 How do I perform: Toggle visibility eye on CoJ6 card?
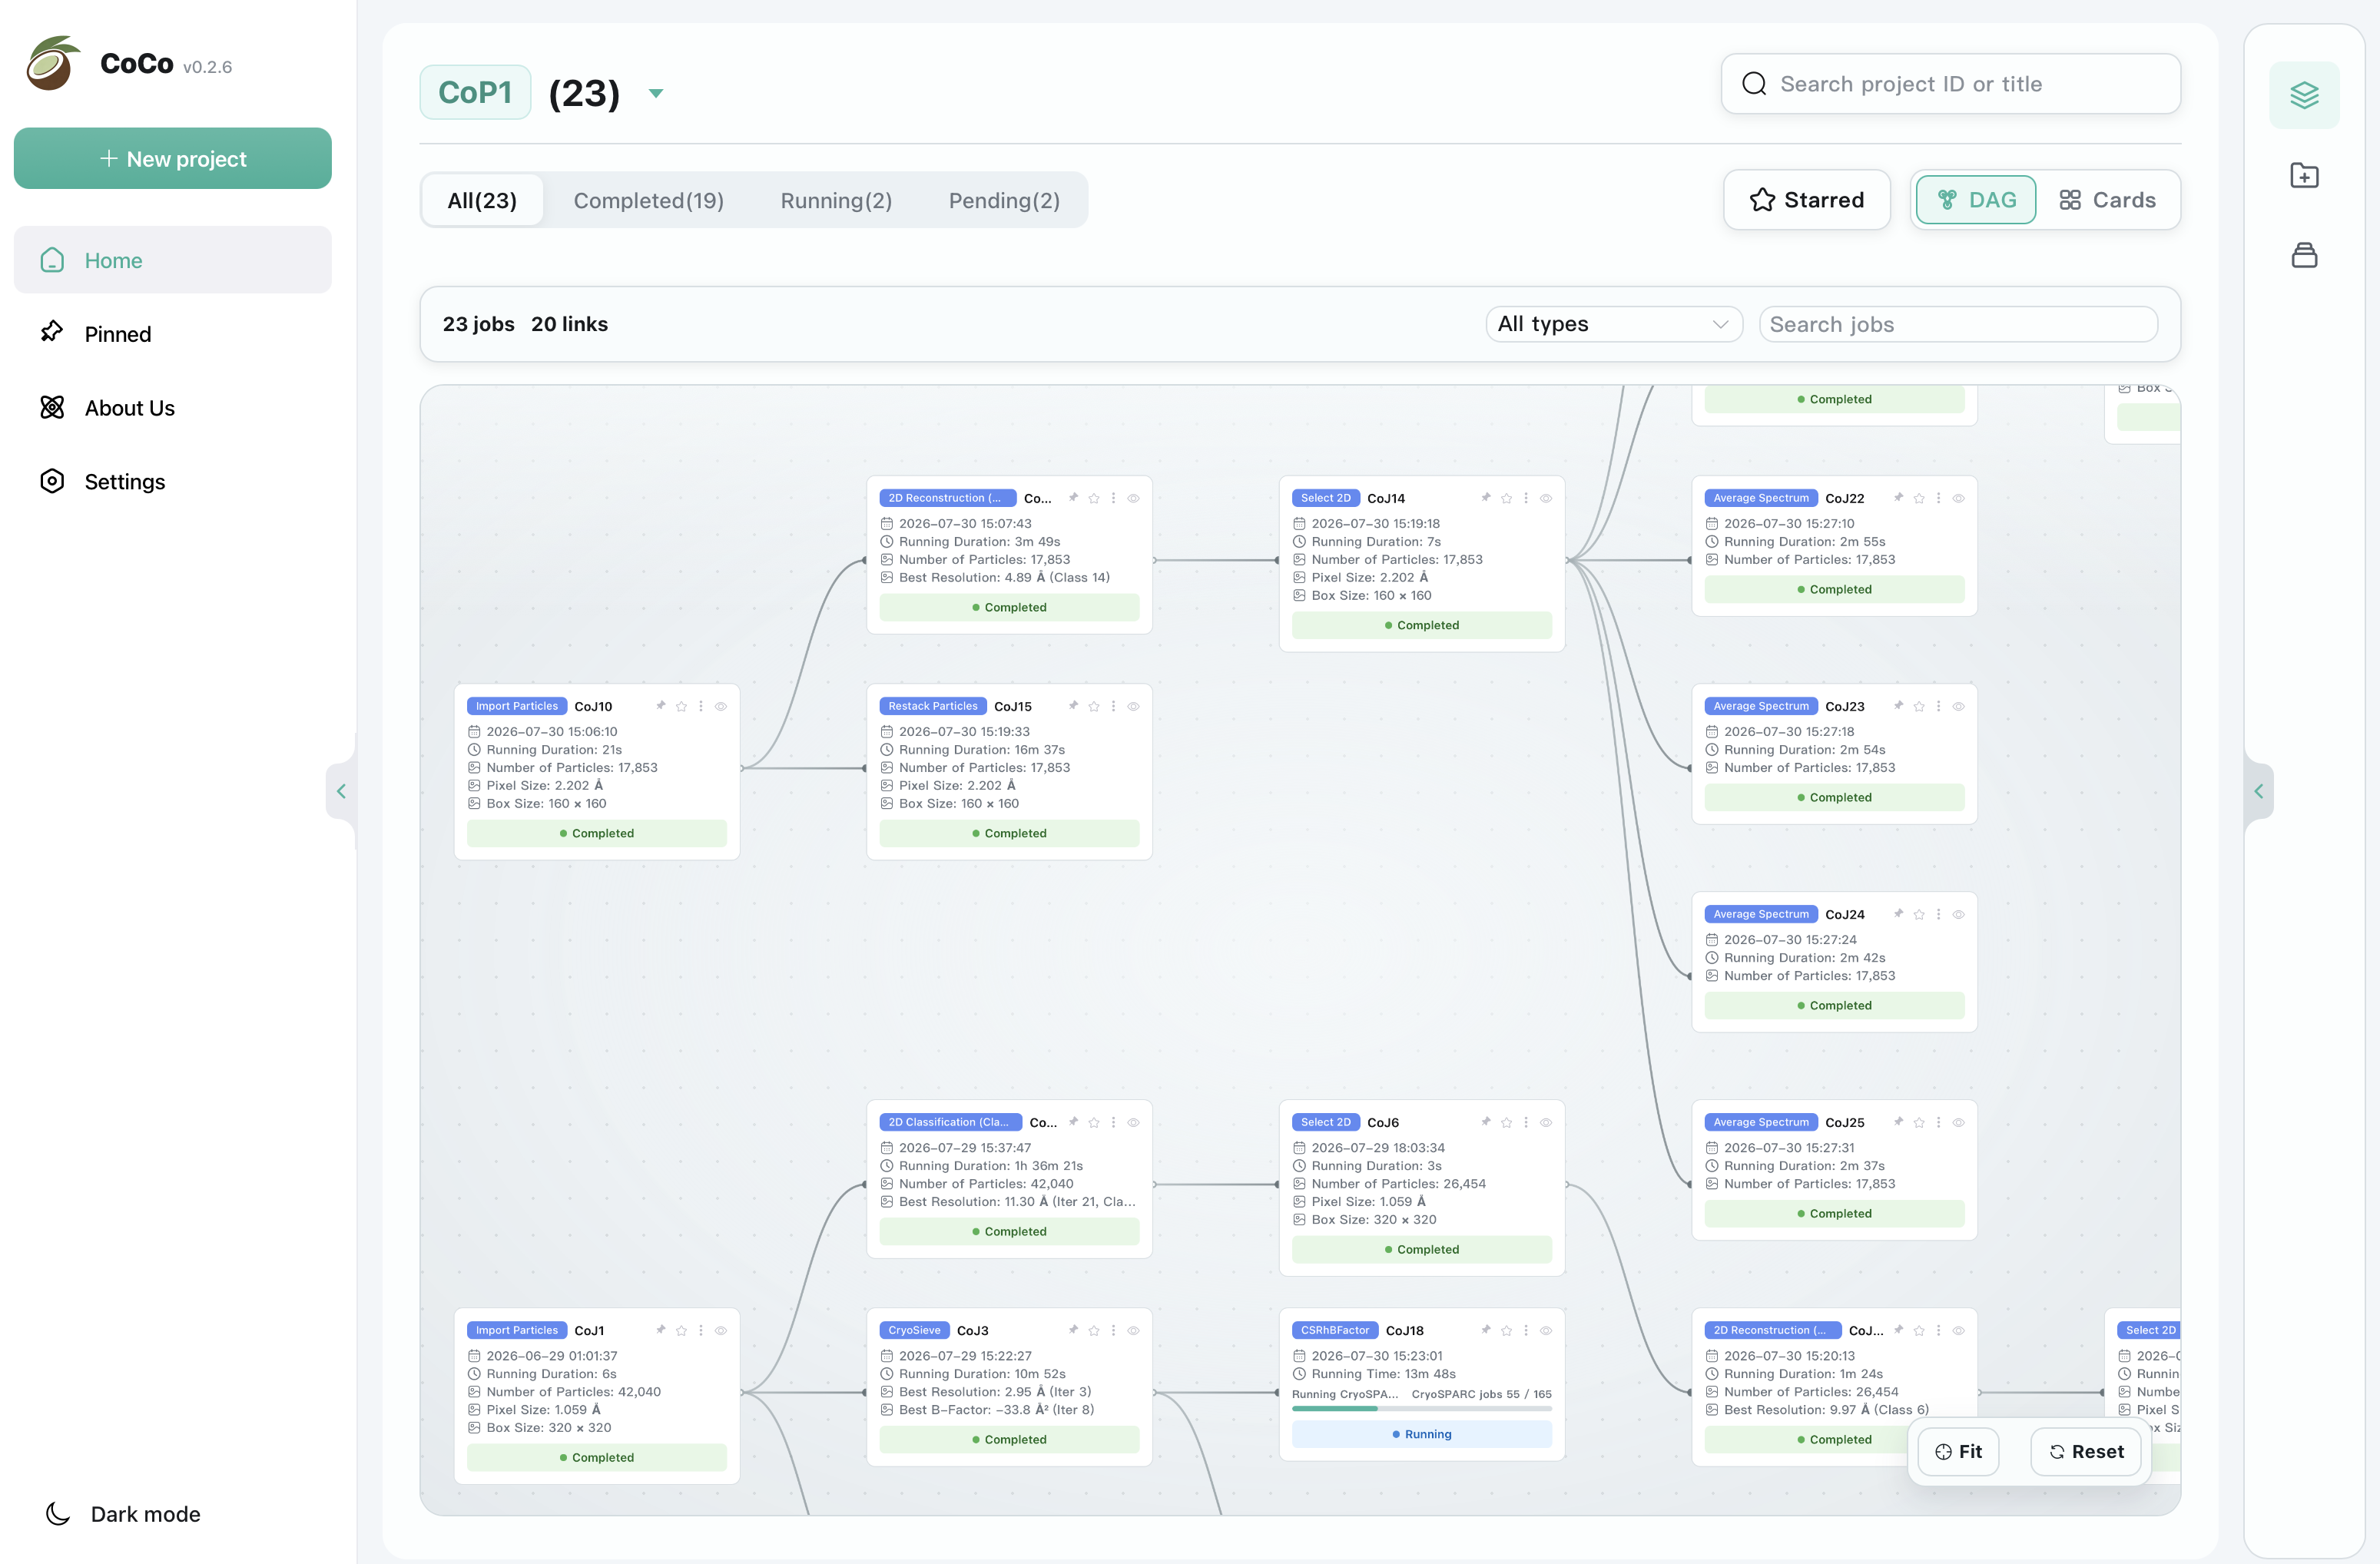(x=1546, y=1122)
